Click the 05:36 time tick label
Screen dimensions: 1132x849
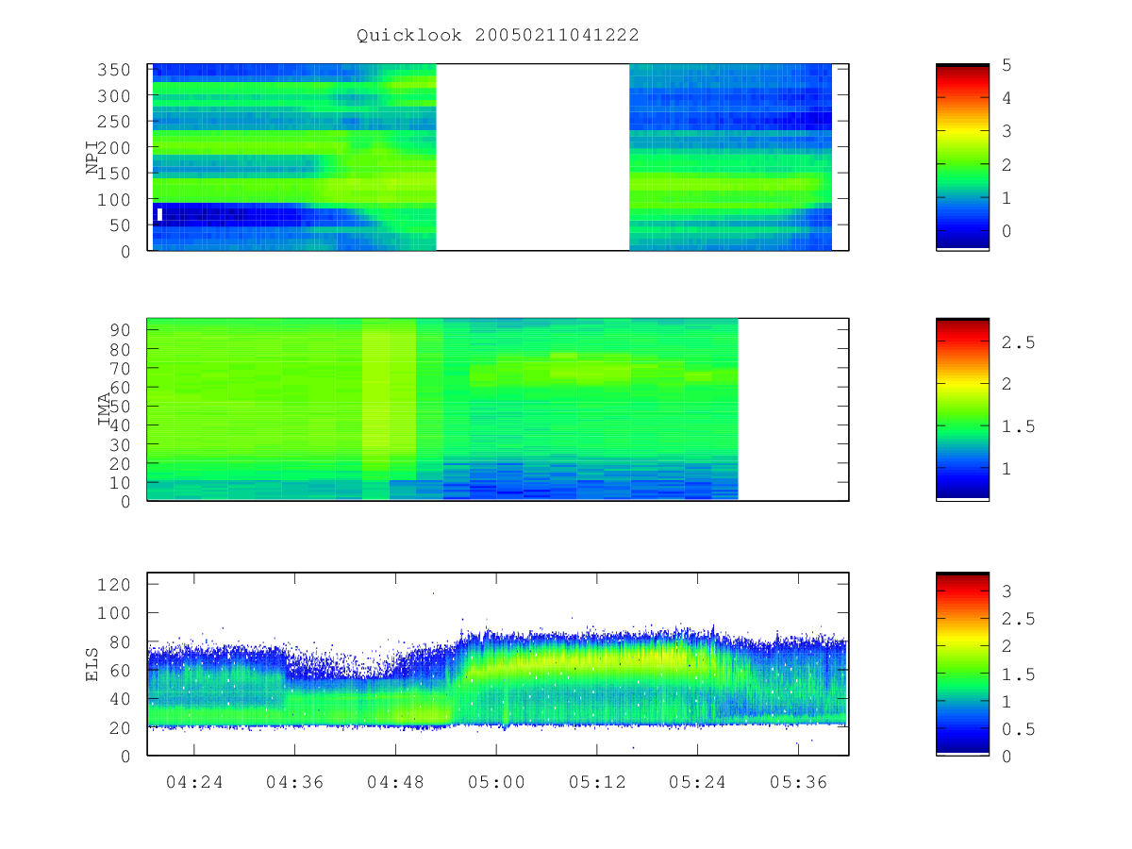(x=798, y=781)
